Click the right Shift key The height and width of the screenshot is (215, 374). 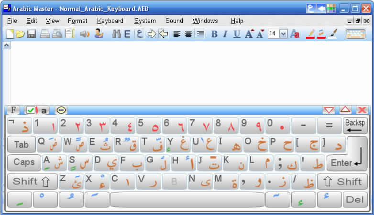pyautogui.click(x=342, y=182)
